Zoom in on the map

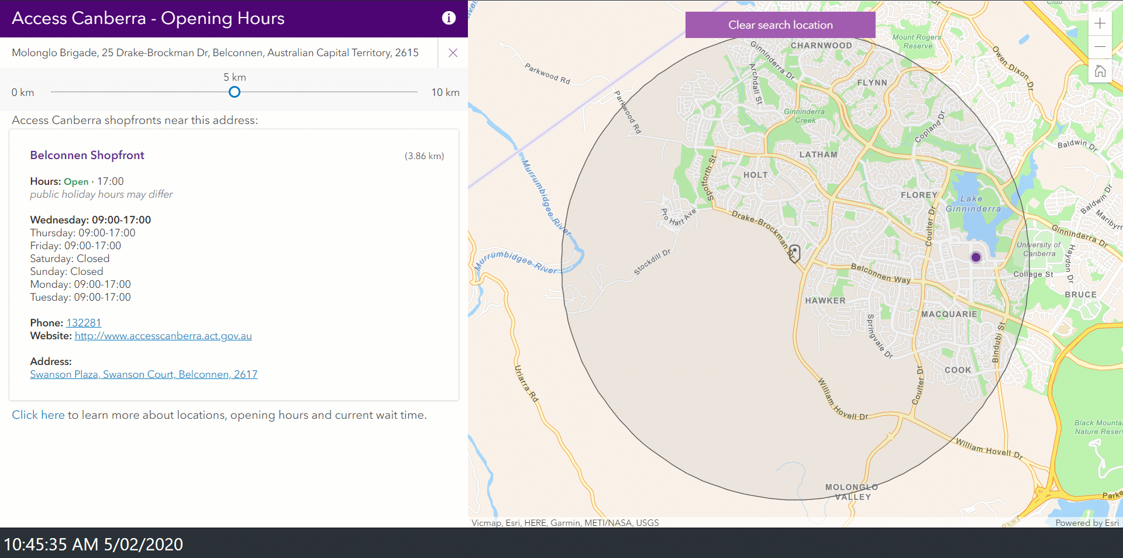(x=1100, y=23)
